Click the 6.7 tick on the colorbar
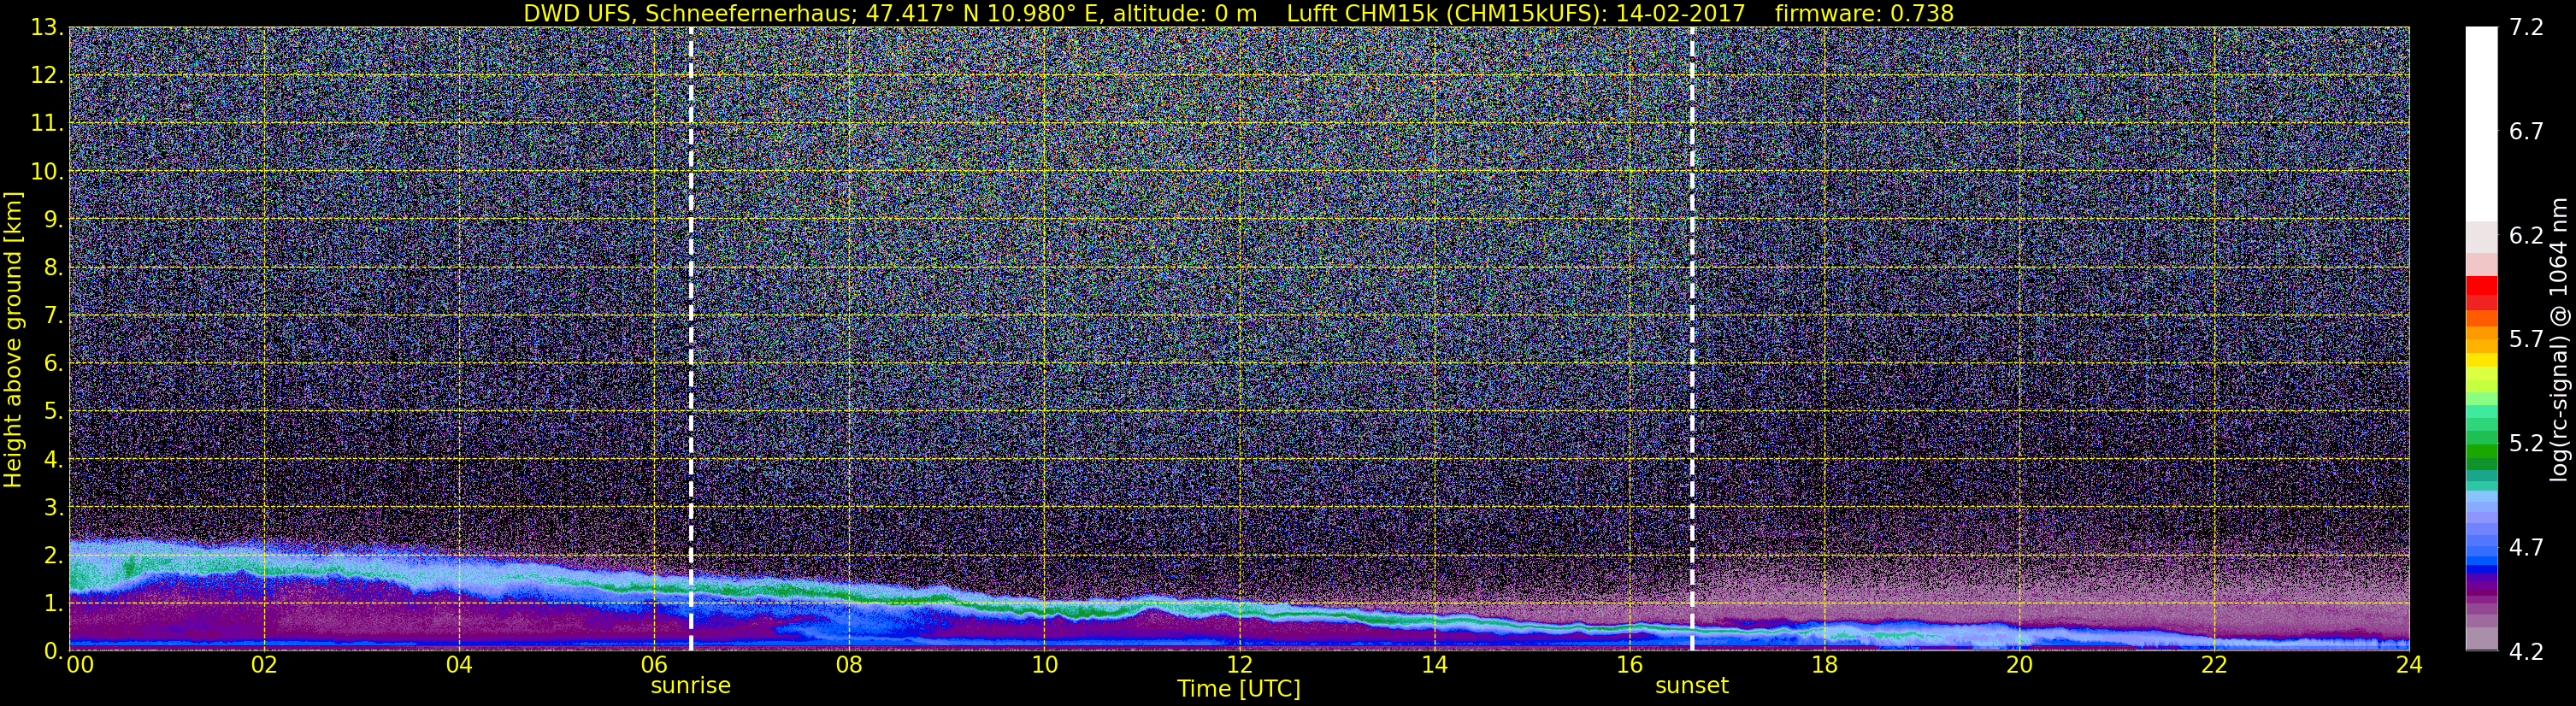The image size is (2576, 706). [x=2526, y=132]
